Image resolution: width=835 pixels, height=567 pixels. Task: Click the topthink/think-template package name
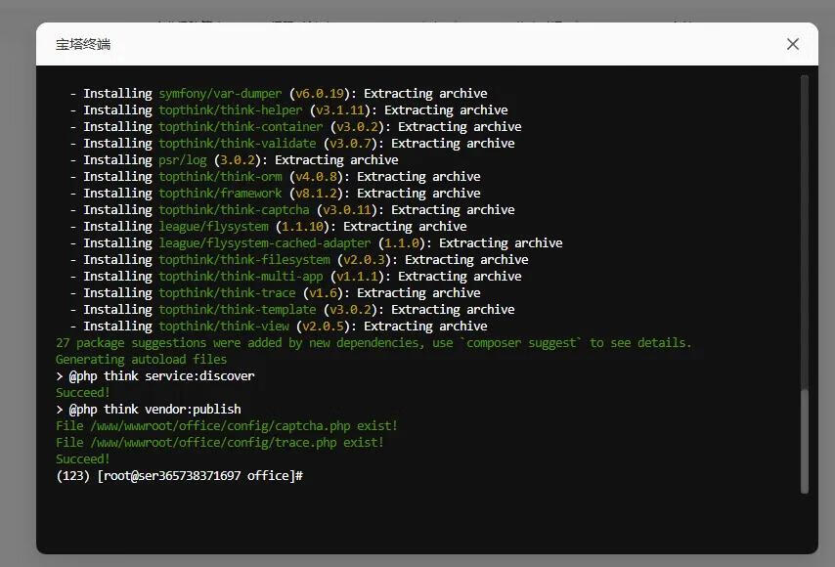pos(237,309)
